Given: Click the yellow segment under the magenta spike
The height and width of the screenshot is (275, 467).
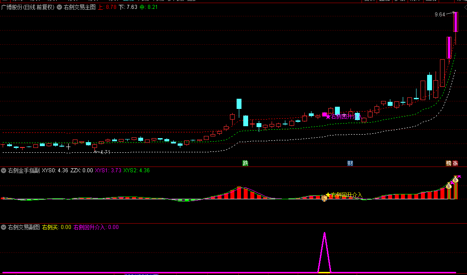Looking at the screenshot, I should click(x=324, y=272).
